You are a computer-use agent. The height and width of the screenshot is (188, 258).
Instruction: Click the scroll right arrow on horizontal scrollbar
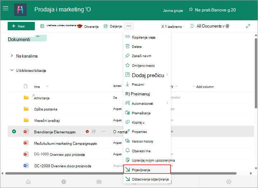(251, 173)
